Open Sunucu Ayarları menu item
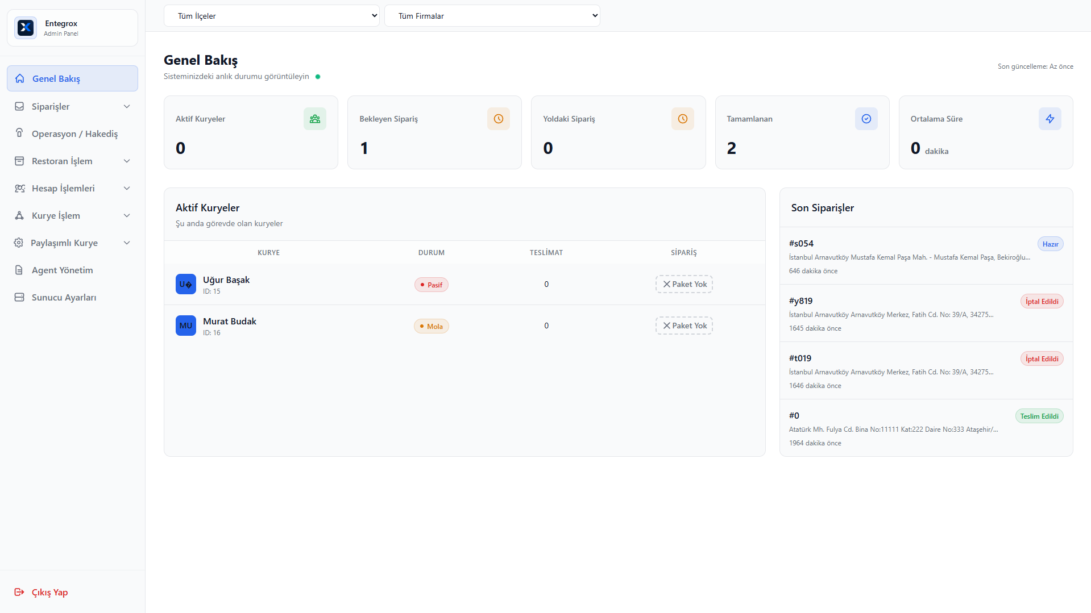This screenshot has height=613, width=1091. 72,297
